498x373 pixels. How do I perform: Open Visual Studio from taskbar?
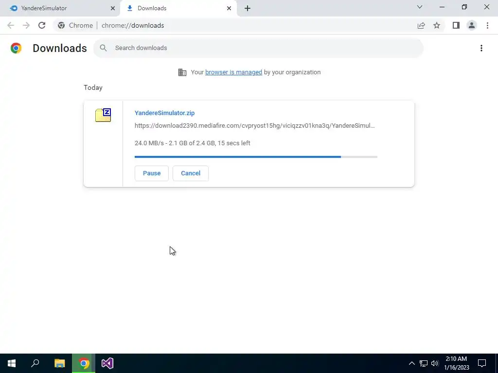[107, 363]
